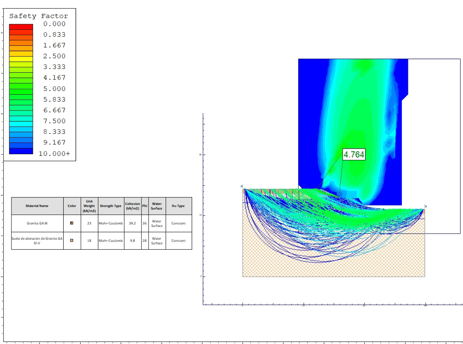Click the cohesion value 9.8 cell
The height and width of the screenshot is (344, 463).
(x=133, y=241)
